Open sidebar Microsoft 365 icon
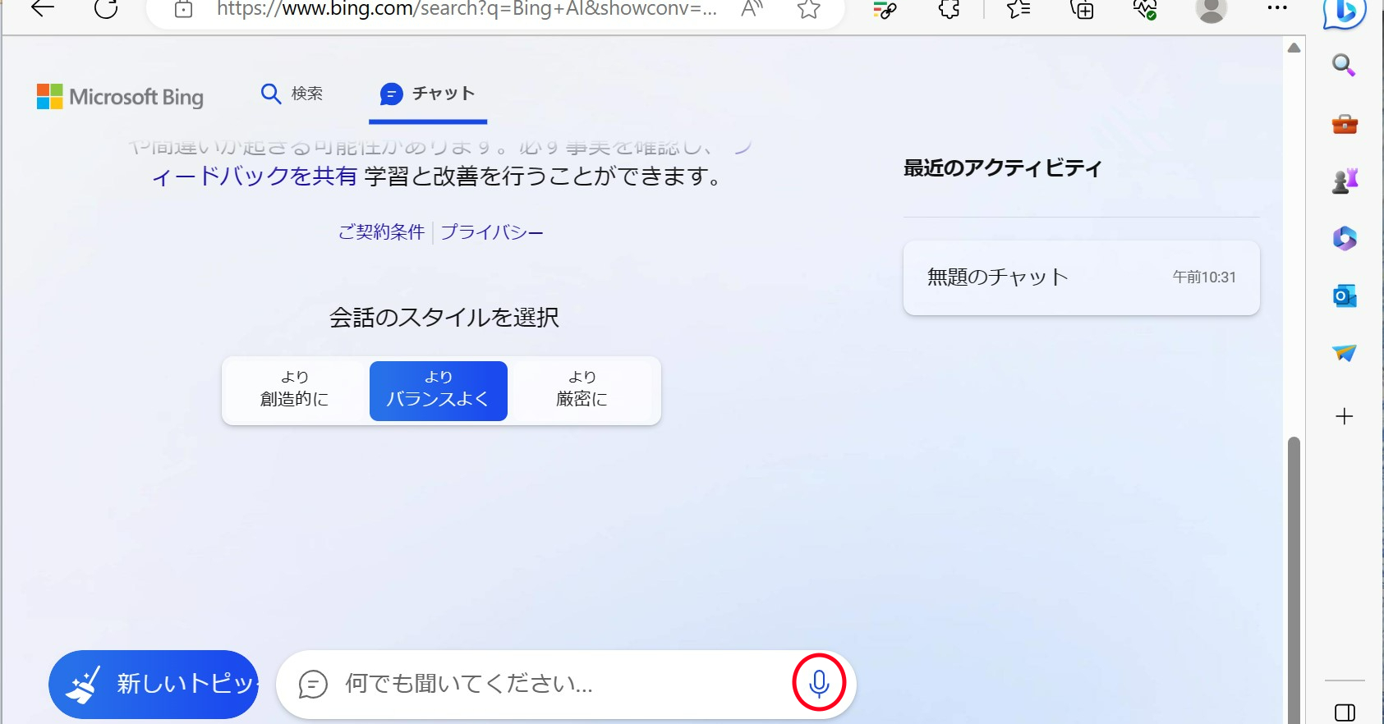The width and height of the screenshot is (1384, 724). point(1345,238)
